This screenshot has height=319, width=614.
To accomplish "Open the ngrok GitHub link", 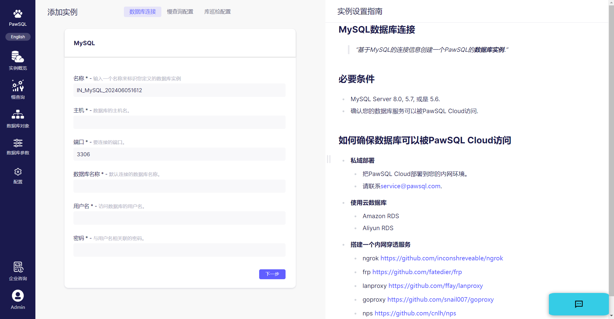I will click(442, 258).
